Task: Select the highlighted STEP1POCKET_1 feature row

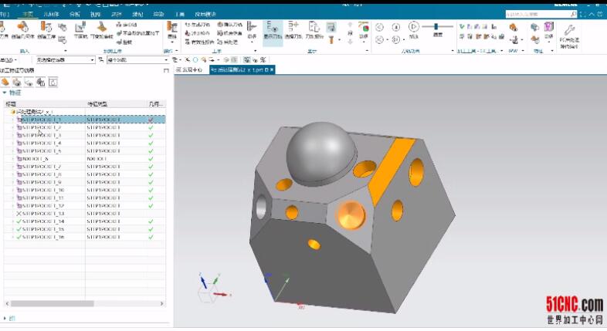Action: (46, 120)
